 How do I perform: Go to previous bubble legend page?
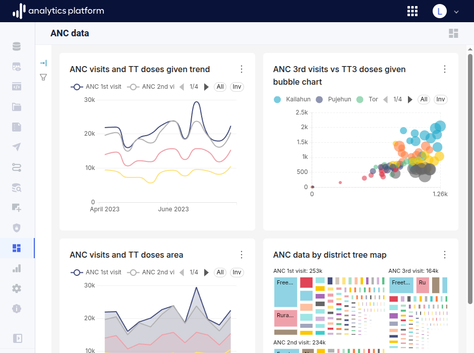click(385, 99)
